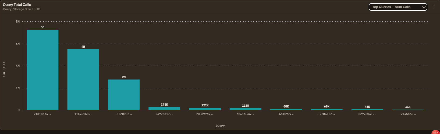The width and height of the screenshot is (440, 134).
Task: Click the 115K value label
Action: (246, 106)
